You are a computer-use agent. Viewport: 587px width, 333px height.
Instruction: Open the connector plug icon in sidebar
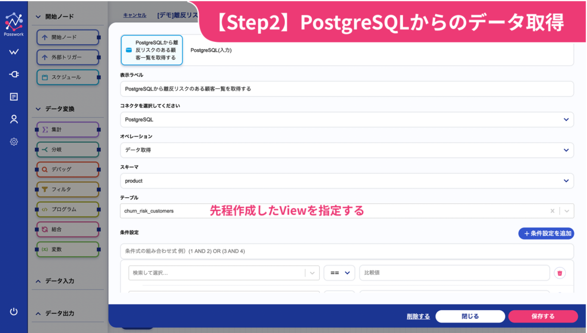14,75
